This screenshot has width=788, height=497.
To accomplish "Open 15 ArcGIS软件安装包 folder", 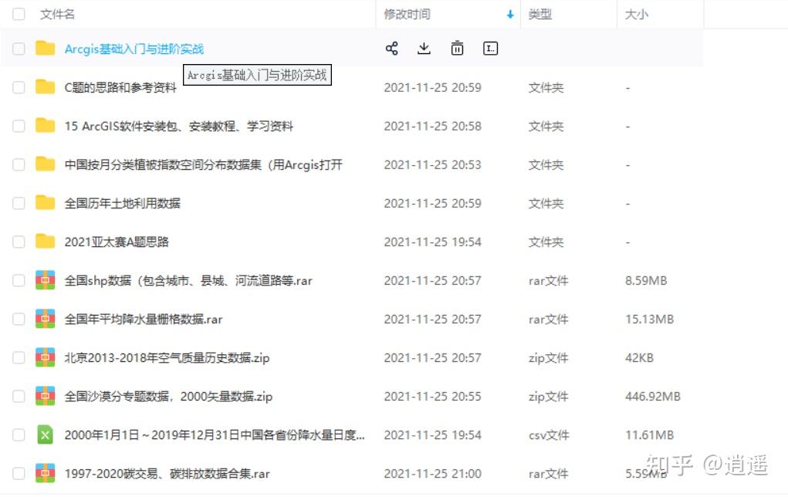I will (x=178, y=126).
